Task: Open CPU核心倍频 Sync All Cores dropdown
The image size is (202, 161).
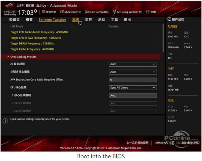Action: pyautogui.click(x=133, y=88)
